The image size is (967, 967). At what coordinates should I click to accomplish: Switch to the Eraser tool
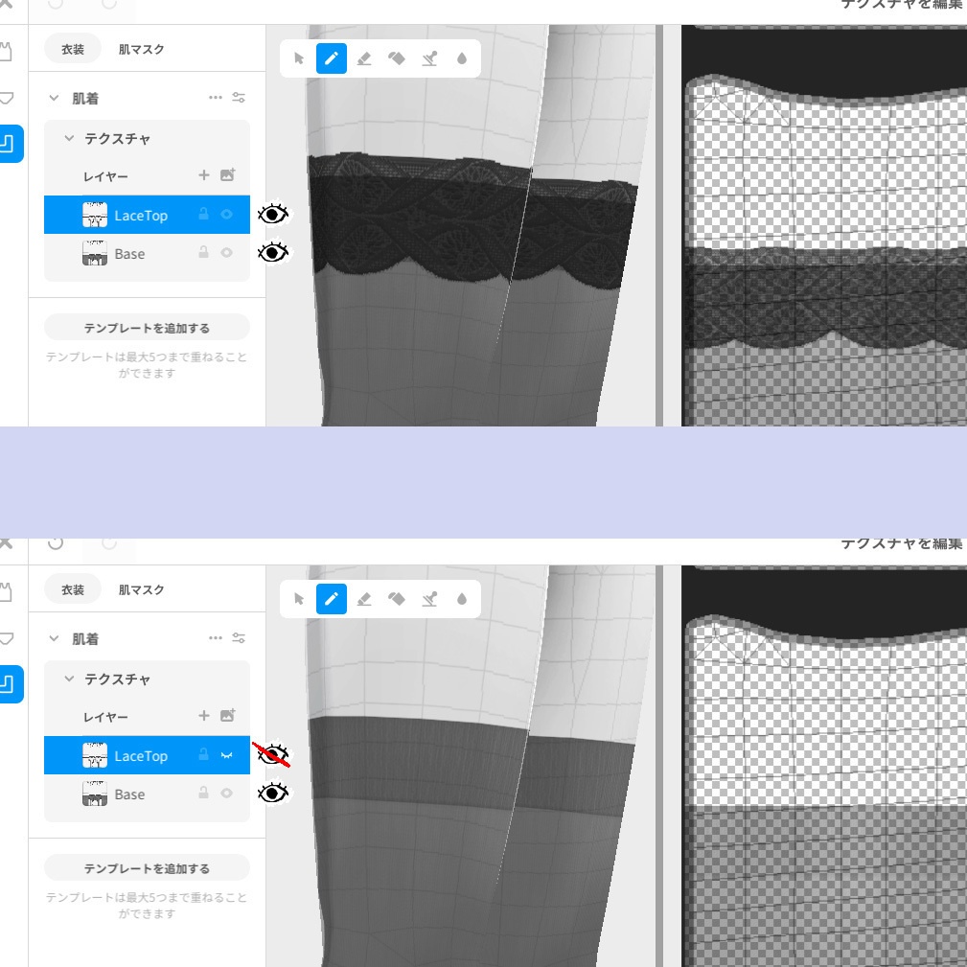point(365,58)
